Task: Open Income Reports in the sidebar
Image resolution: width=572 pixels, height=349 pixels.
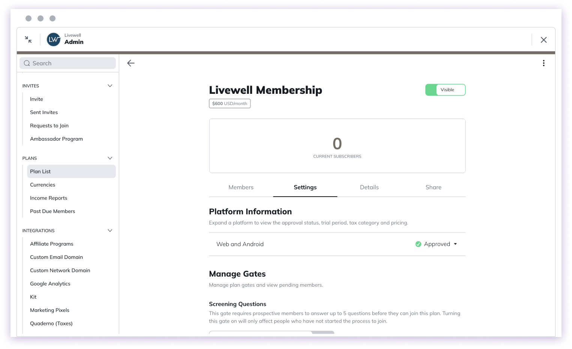Action: [x=48, y=198]
